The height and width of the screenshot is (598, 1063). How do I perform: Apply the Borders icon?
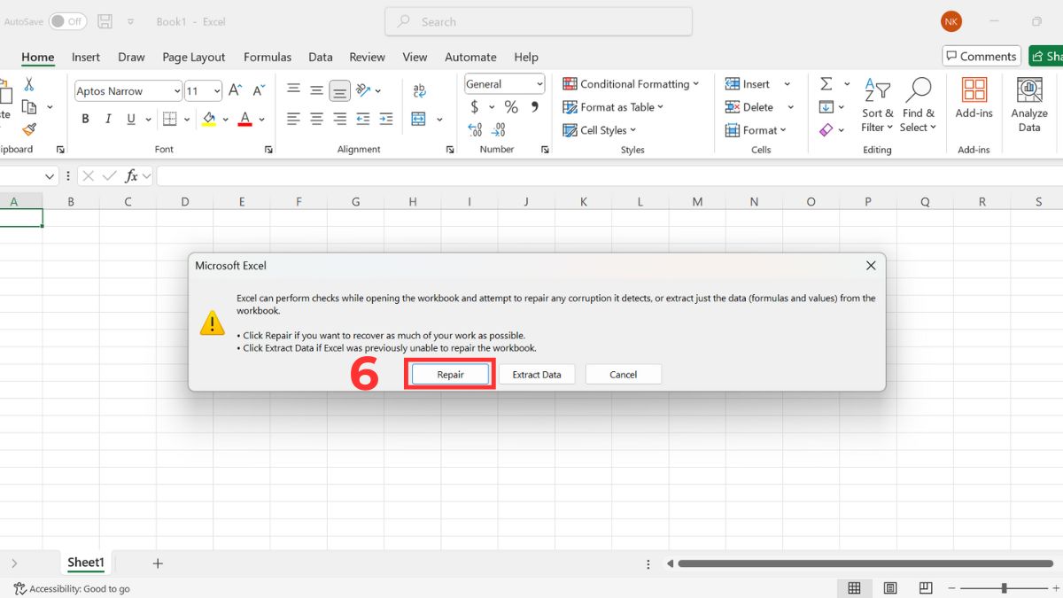tap(170, 119)
